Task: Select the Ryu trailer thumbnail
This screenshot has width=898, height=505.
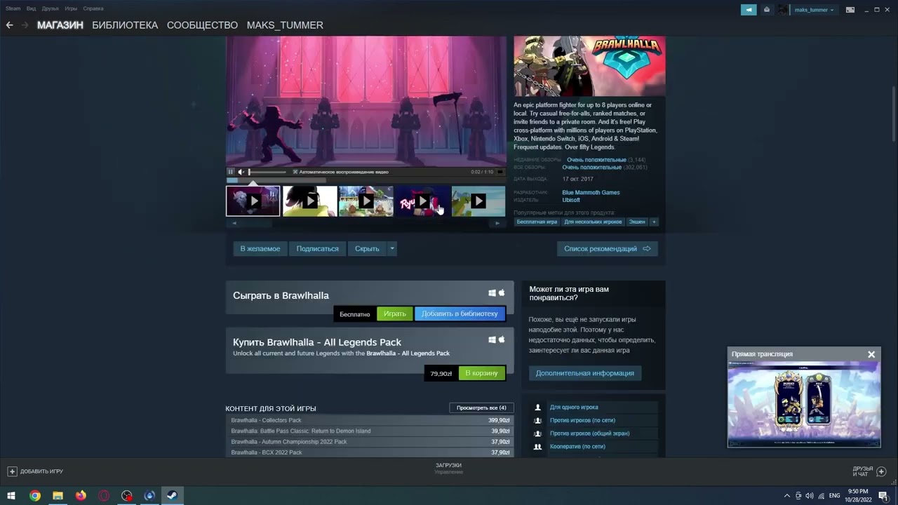Action: pos(422,201)
